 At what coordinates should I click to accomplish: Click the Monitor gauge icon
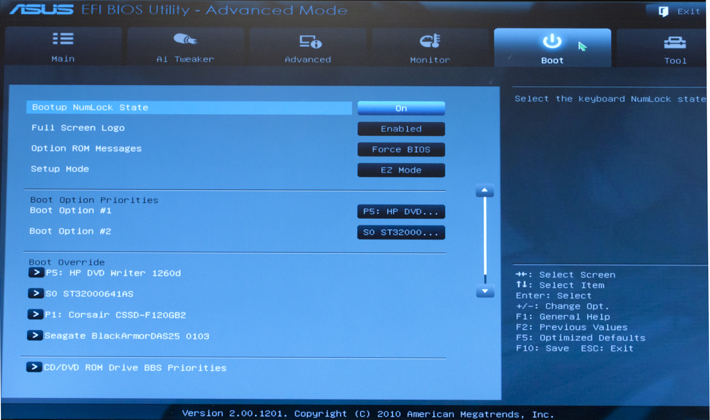click(430, 41)
